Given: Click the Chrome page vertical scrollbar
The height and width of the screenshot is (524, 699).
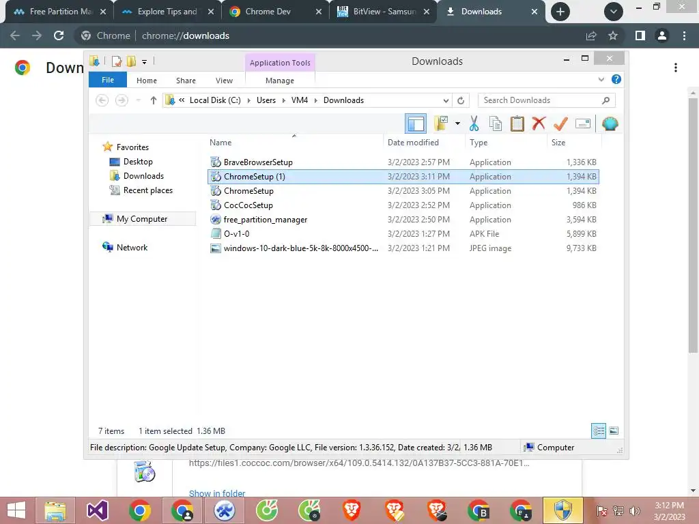Looking at the screenshot, I should click(x=693, y=224).
